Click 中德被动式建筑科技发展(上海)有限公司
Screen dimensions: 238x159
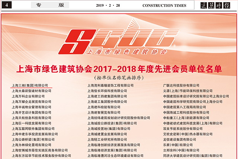click(x=193, y=123)
